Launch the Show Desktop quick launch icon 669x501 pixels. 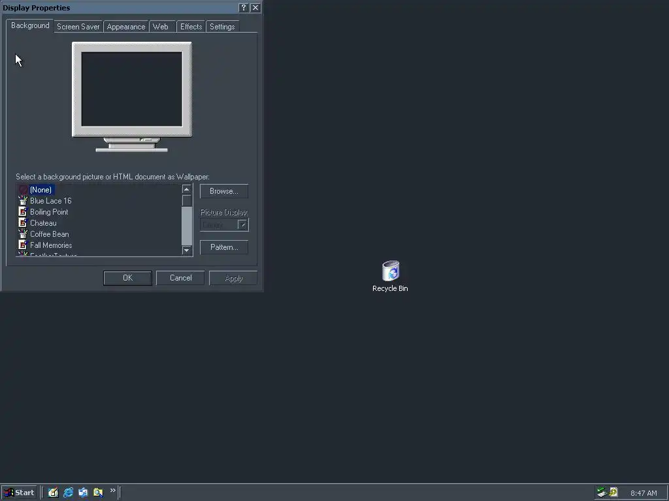(x=53, y=493)
